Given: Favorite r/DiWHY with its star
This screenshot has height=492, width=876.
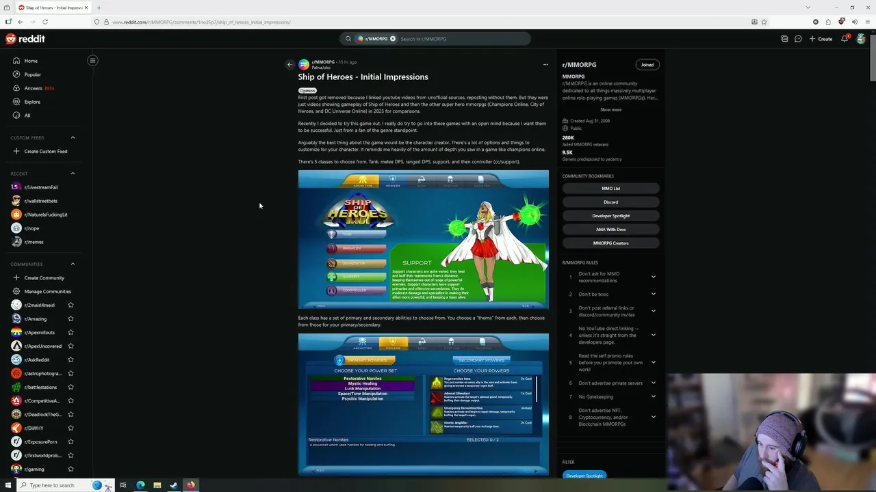Looking at the screenshot, I should (70, 428).
